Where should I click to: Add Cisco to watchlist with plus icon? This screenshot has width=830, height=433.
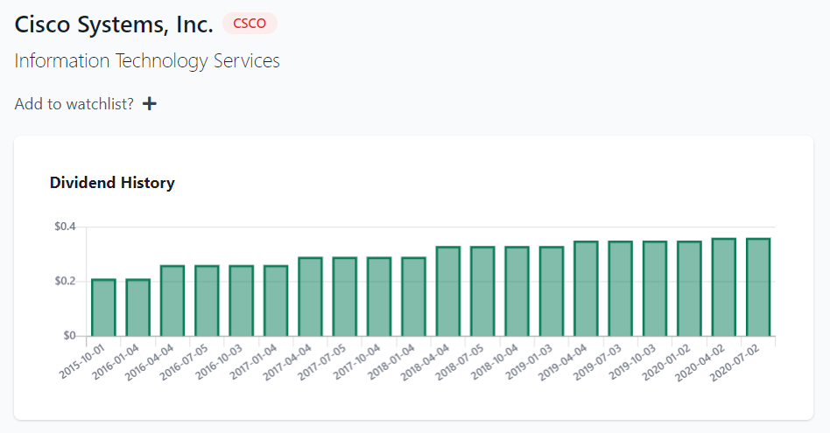pyautogui.click(x=149, y=103)
